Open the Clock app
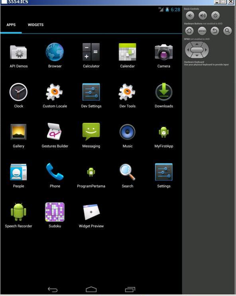 click(18, 95)
